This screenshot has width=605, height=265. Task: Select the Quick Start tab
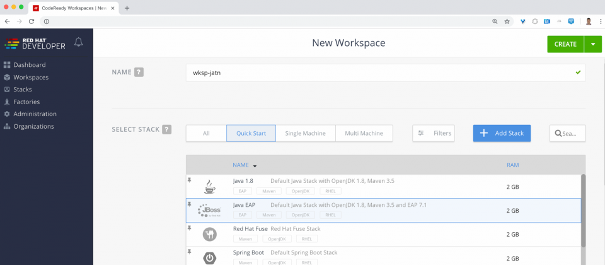(251, 133)
